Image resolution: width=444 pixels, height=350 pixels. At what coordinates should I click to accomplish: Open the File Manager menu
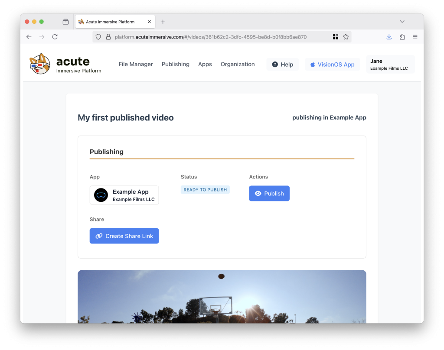(x=136, y=64)
